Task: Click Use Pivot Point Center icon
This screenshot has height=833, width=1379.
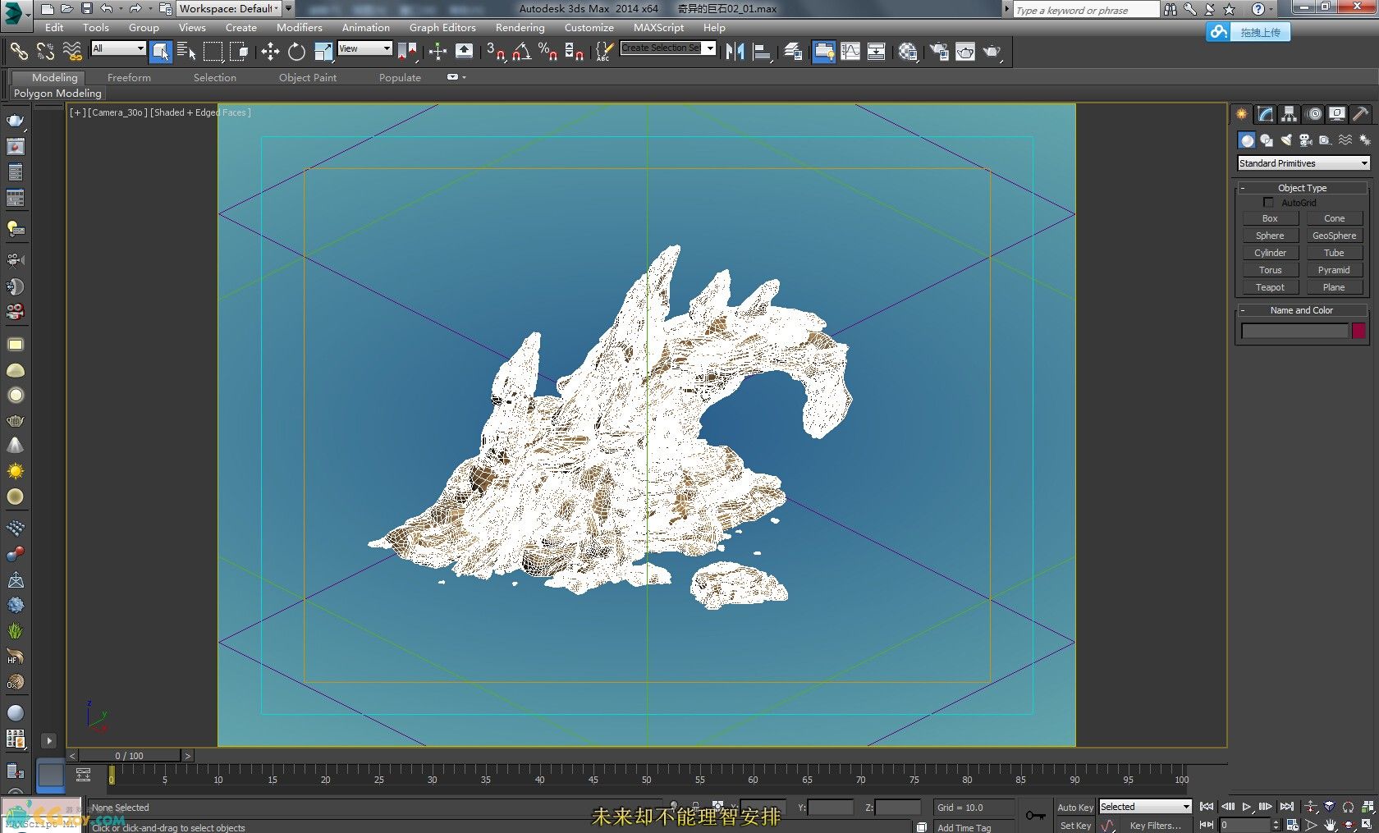Action: (x=407, y=52)
